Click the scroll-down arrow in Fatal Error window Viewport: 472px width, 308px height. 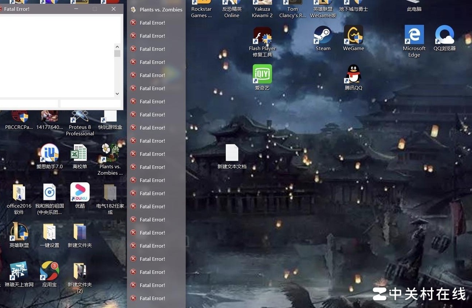pos(117,94)
